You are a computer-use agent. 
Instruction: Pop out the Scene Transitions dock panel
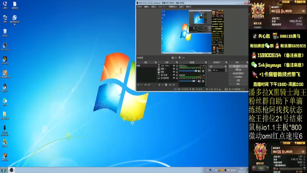(x=226, y=62)
